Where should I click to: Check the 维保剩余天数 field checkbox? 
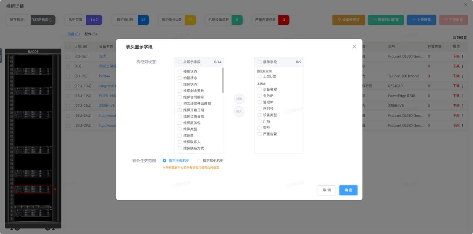180,91
